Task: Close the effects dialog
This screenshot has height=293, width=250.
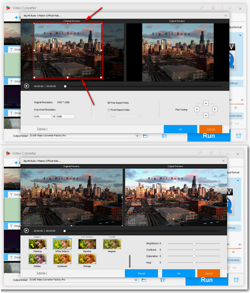Action: [223, 160]
